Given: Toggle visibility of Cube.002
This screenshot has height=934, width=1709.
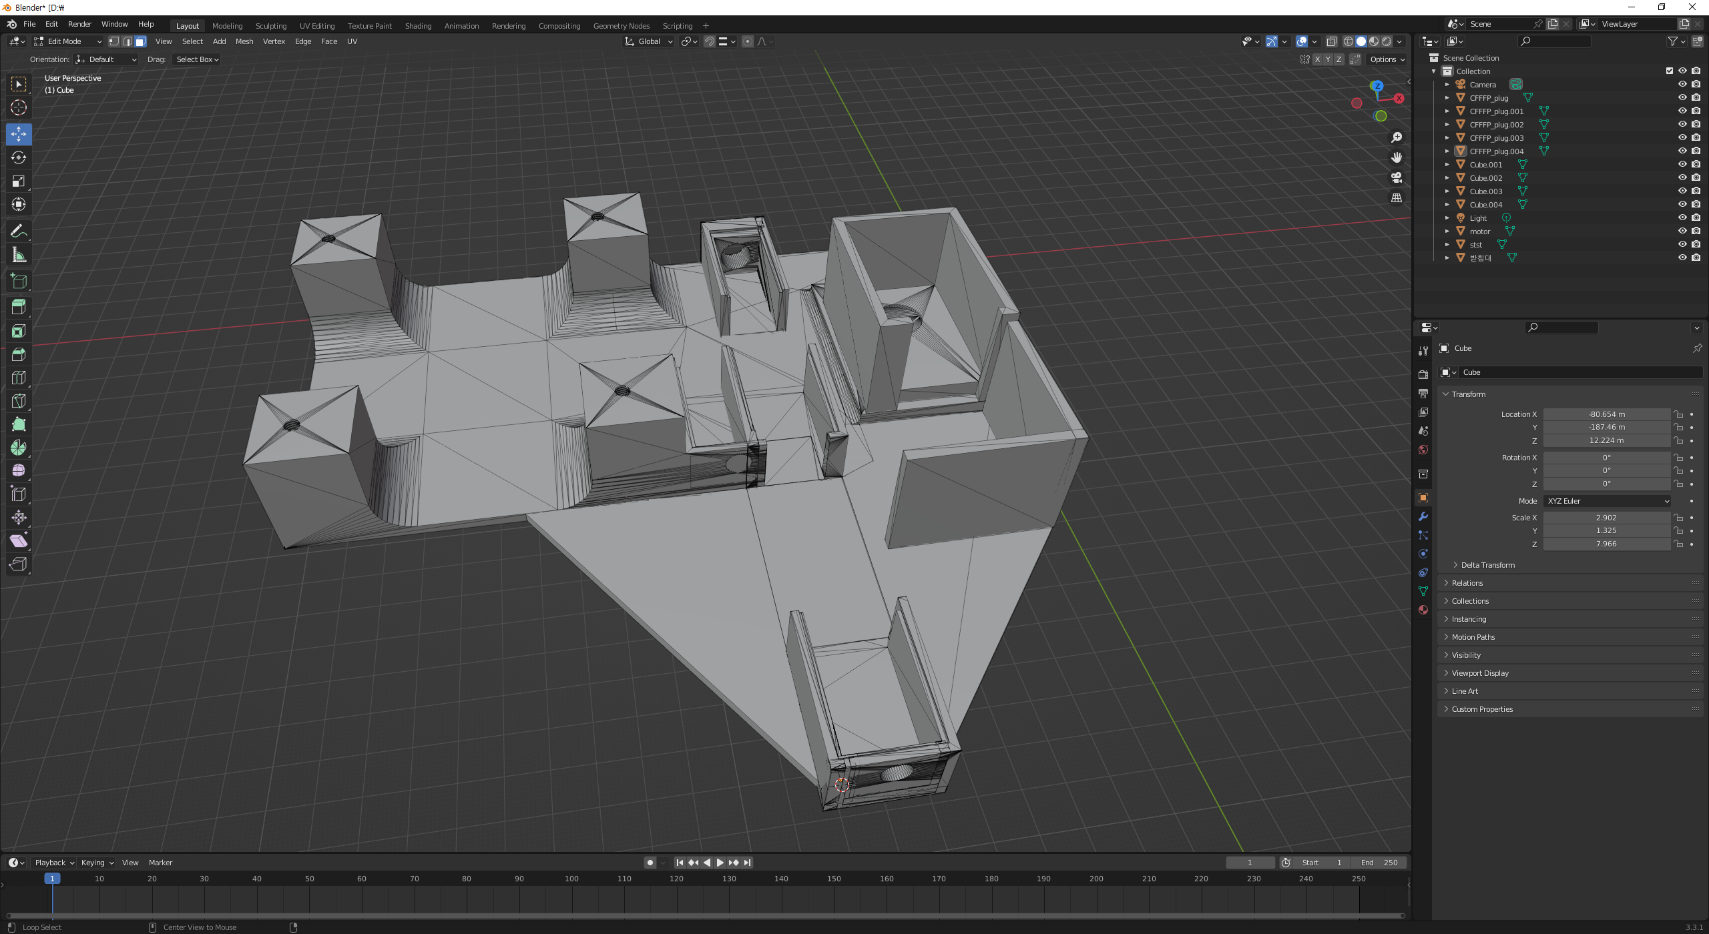Looking at the screenshot, I should pos(1682,177).
